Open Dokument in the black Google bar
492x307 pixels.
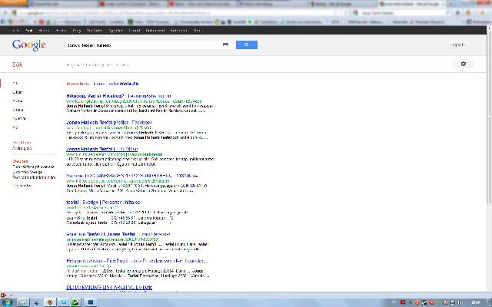(x=155, y=31)
